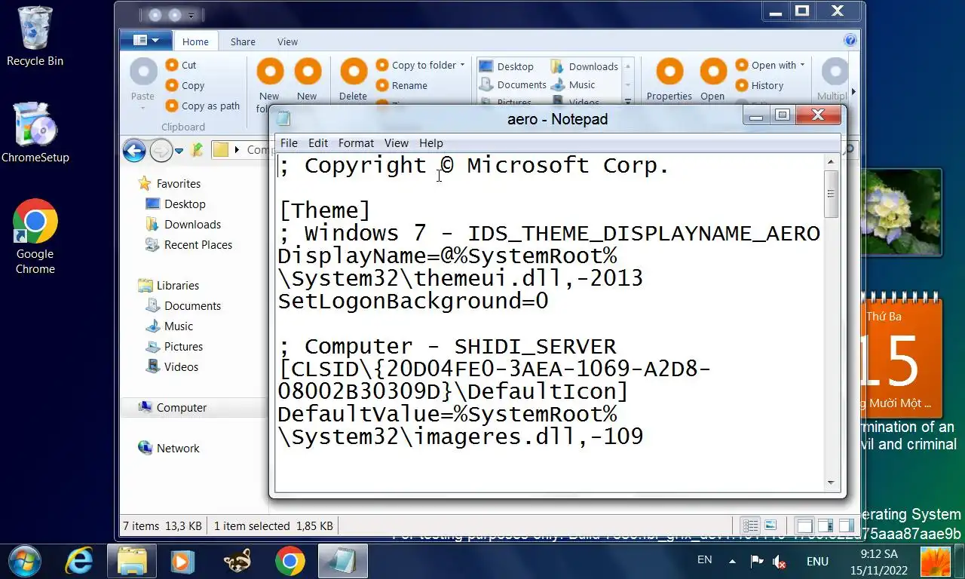The width and height of the screenshot is (965, 579).
Task: Click the Notepad scroll down arrow
Action: pos(831,482)
